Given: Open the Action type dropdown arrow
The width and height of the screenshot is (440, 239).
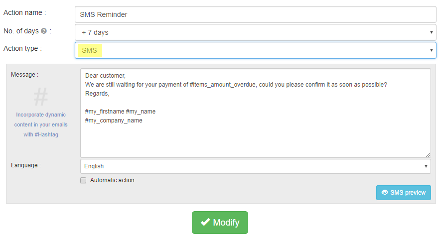Looking at the screenshot, I should pos(431,50).
